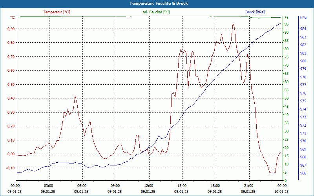Click the '0,30' temperature axis value

pos(11,113)
